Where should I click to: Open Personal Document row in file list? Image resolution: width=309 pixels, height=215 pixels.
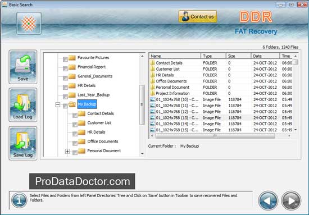221,87
